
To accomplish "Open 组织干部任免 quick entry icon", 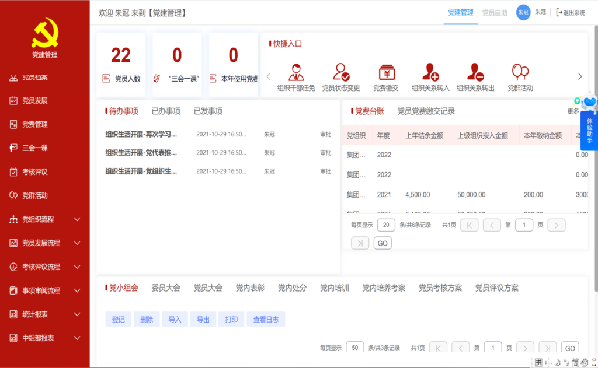I will point(296,72).
